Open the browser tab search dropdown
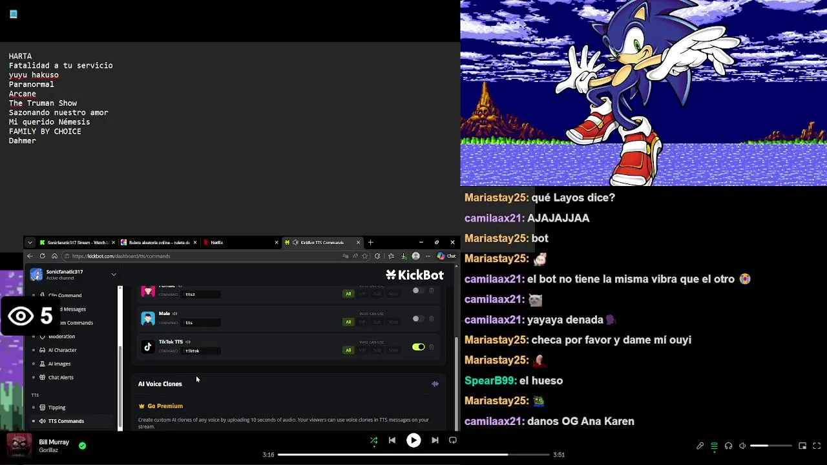Screen dimensions: 827x465 29,243
